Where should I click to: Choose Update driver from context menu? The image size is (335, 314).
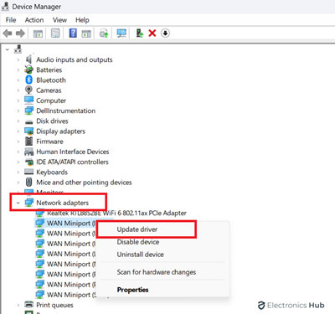pos(137,229)
